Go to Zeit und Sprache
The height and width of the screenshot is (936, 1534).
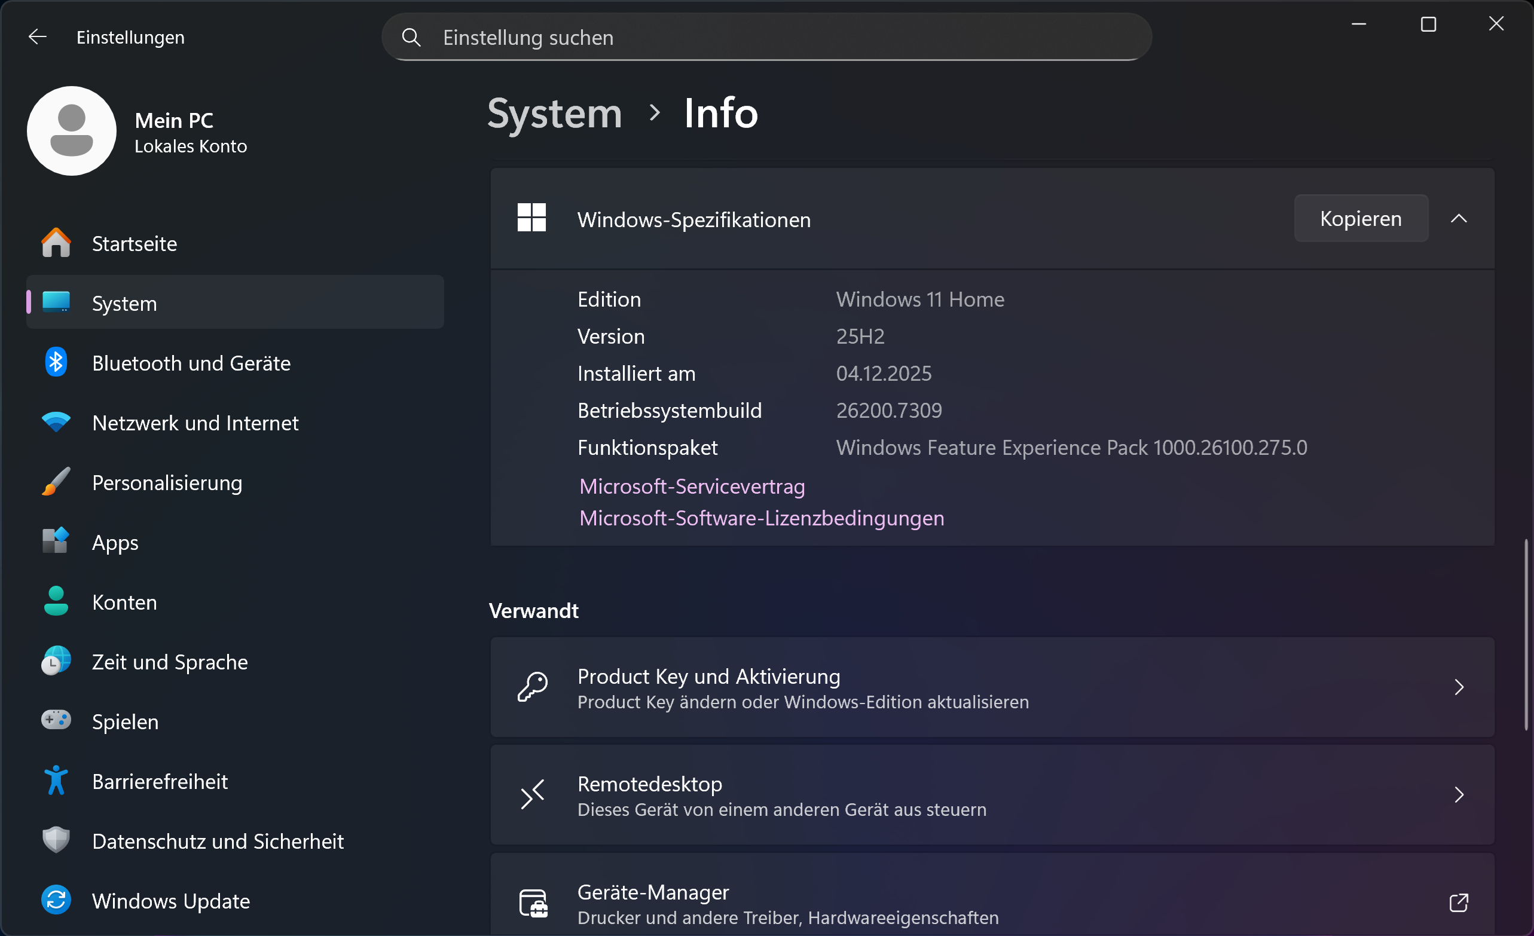pos(169,662)
